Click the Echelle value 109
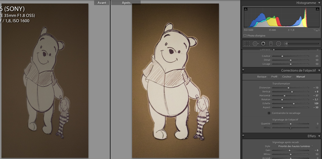 point(316,103)
